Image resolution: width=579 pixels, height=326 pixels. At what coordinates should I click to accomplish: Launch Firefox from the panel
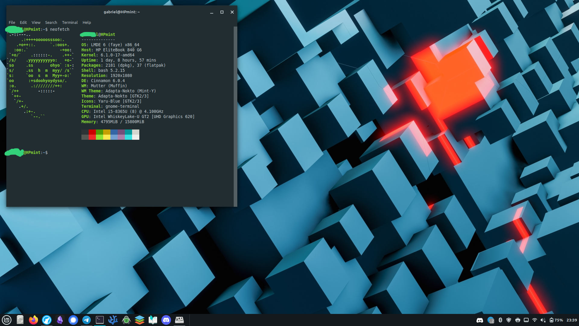click(33, 320)
